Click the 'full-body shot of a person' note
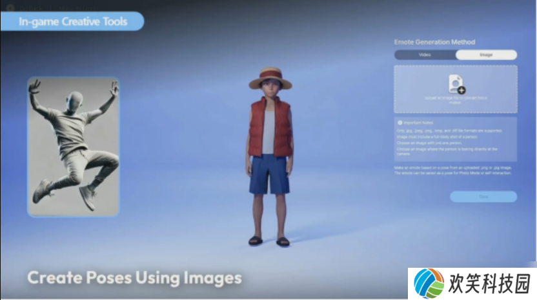 (437, 137)
